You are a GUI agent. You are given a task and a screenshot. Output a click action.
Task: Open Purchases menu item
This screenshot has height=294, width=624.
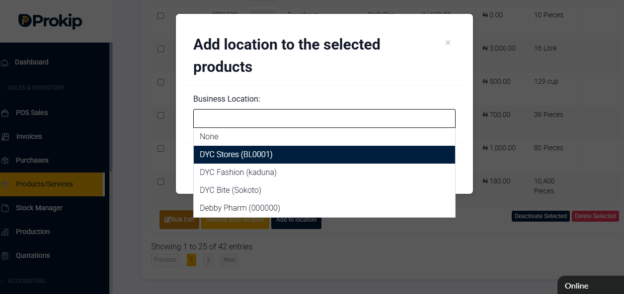pyautogui.click(x=32, y=160)
